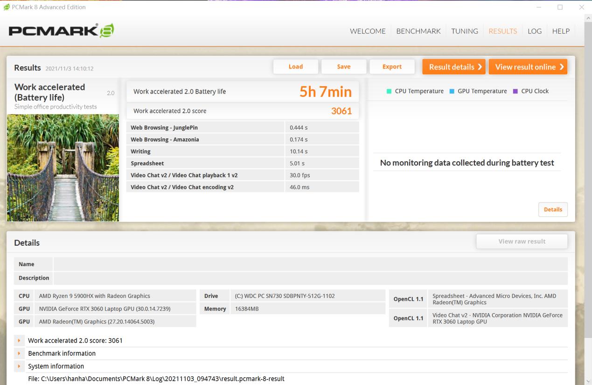Select the RESULTS tab

coord(502,31)
